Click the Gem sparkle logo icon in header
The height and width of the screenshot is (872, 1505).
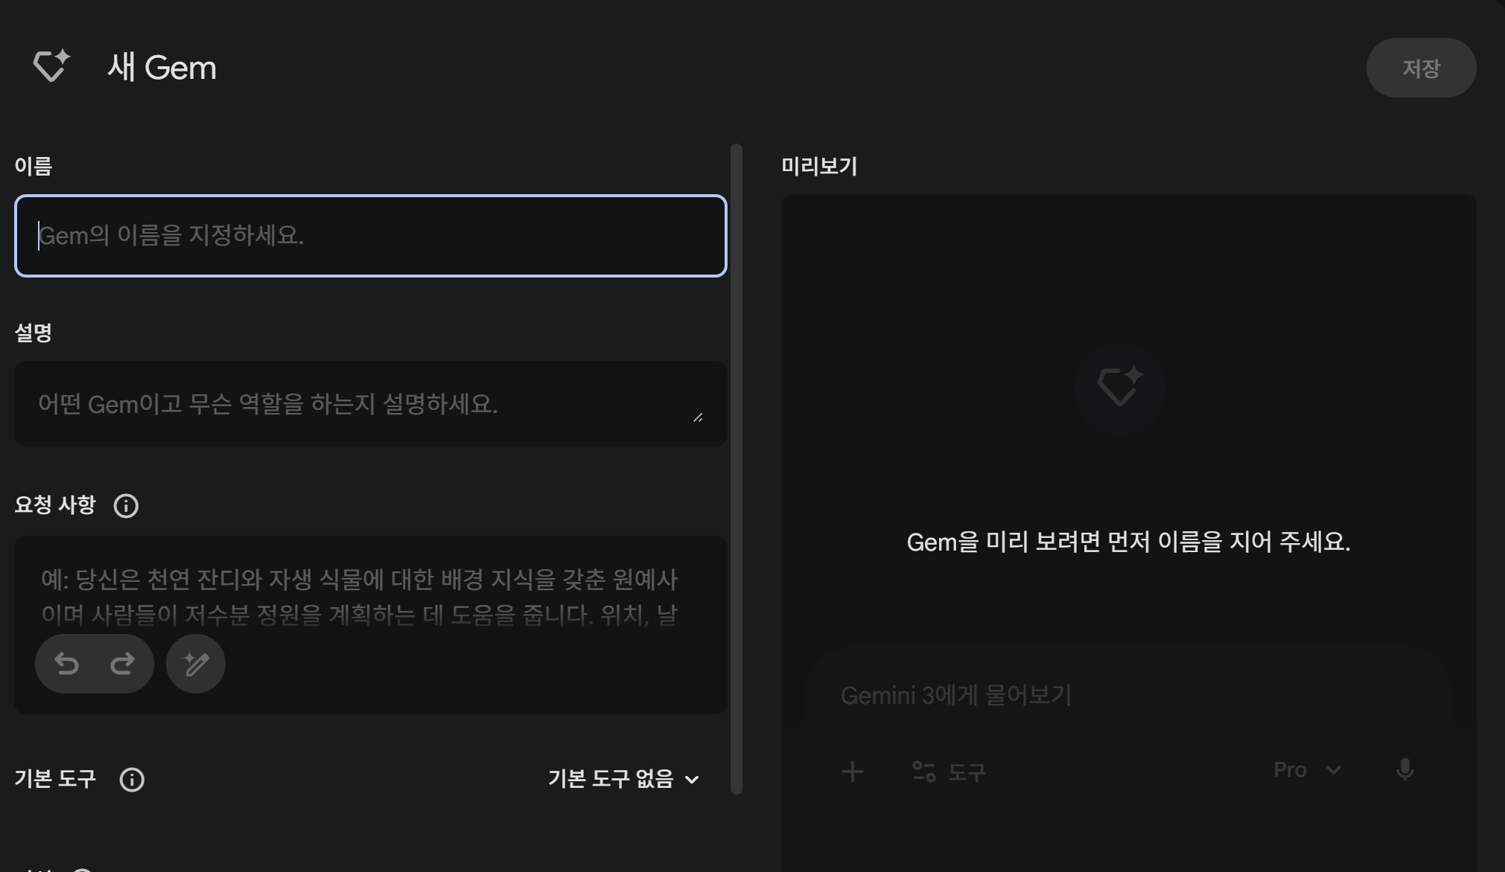[51, 66]
